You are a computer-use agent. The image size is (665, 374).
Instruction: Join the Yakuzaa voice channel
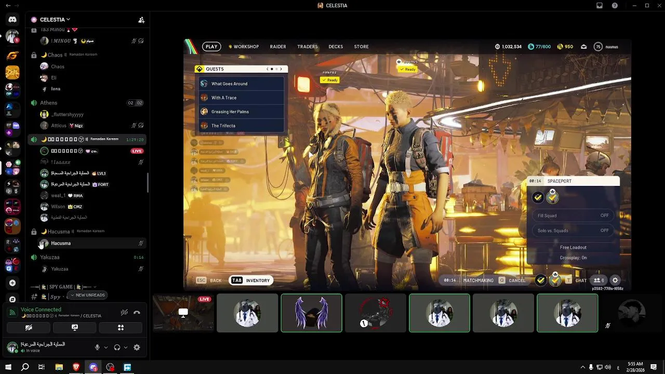pos(50,257)
